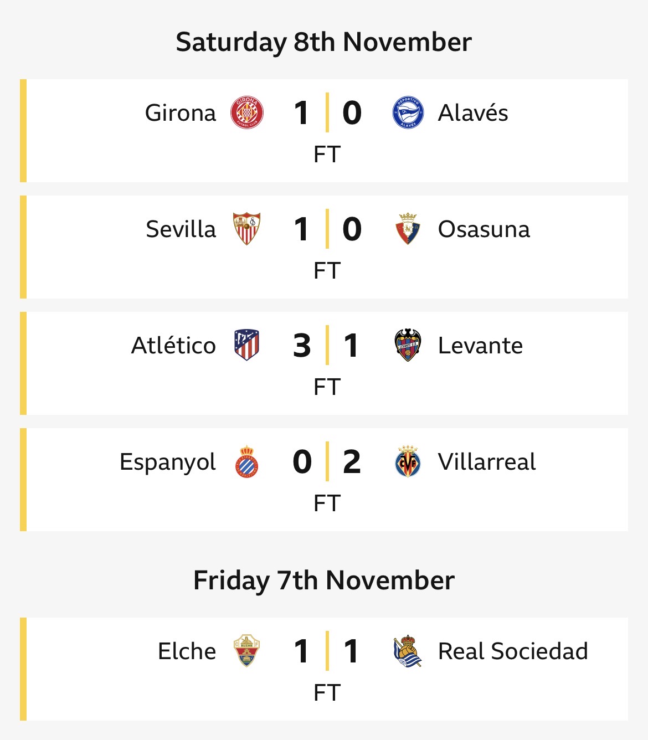648x740 pixels.
Task: Click the Atlético team name
Action: (173, 346)
